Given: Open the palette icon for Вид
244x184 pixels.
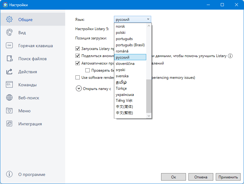Looking at the screenshot, I should tap(9, 32).
